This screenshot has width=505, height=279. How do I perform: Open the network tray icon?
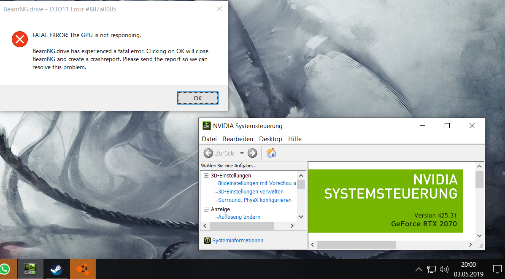tap(432, 269)
